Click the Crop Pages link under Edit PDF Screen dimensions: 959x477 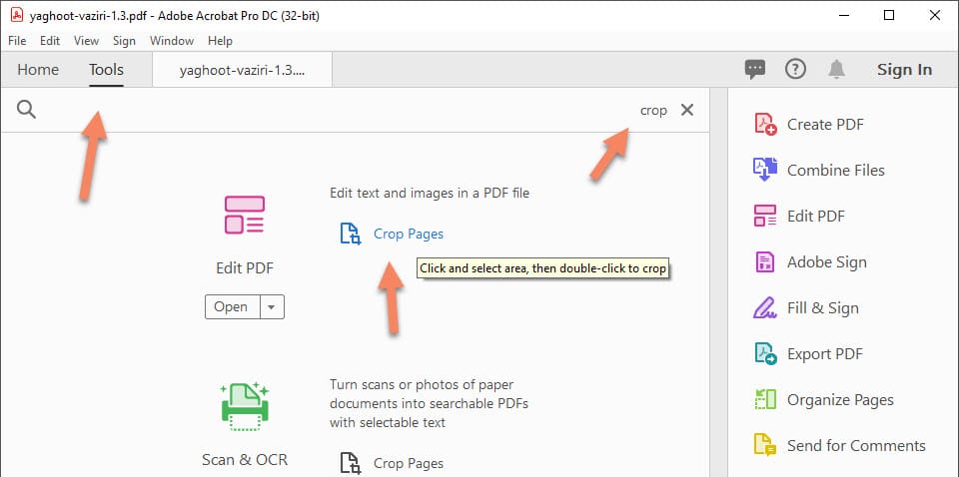coord(409,234)
